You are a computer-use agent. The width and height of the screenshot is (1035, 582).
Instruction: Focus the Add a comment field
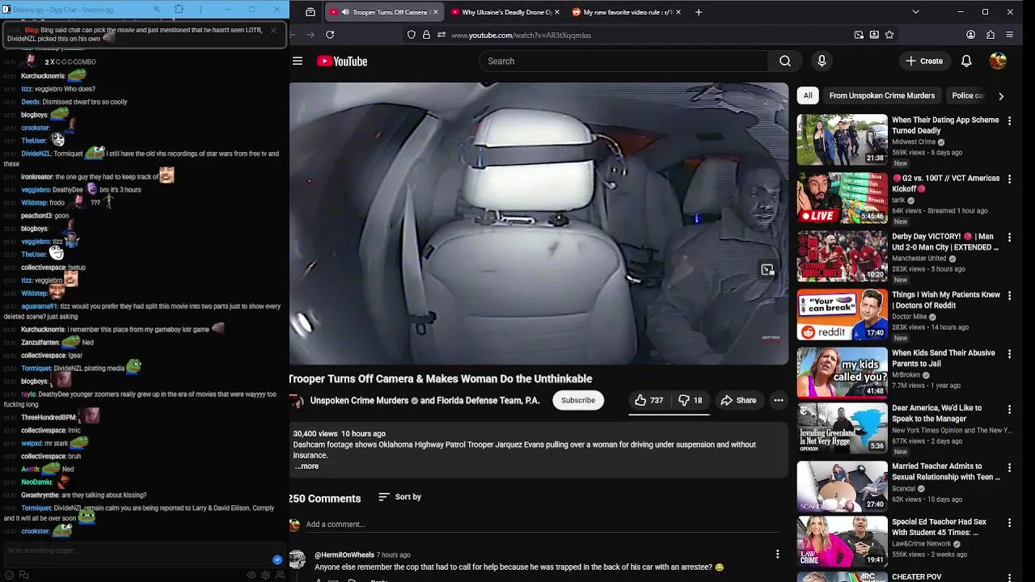point(542,525)
